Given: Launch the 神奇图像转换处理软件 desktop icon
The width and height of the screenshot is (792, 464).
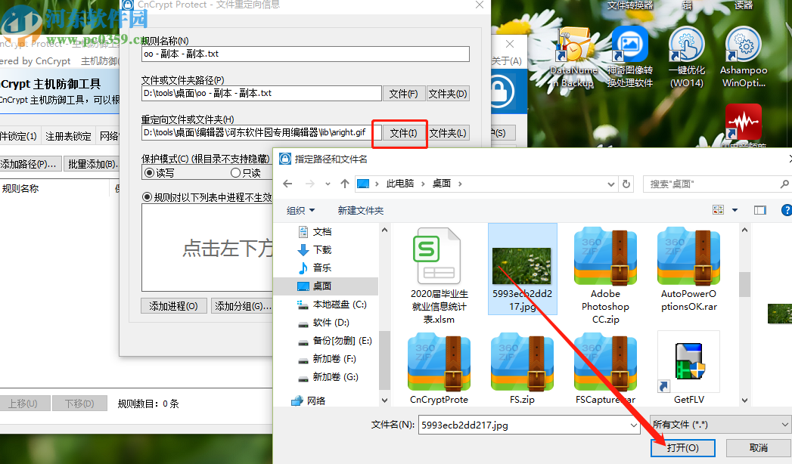Looking at the screenshot, I should point(630,58).
